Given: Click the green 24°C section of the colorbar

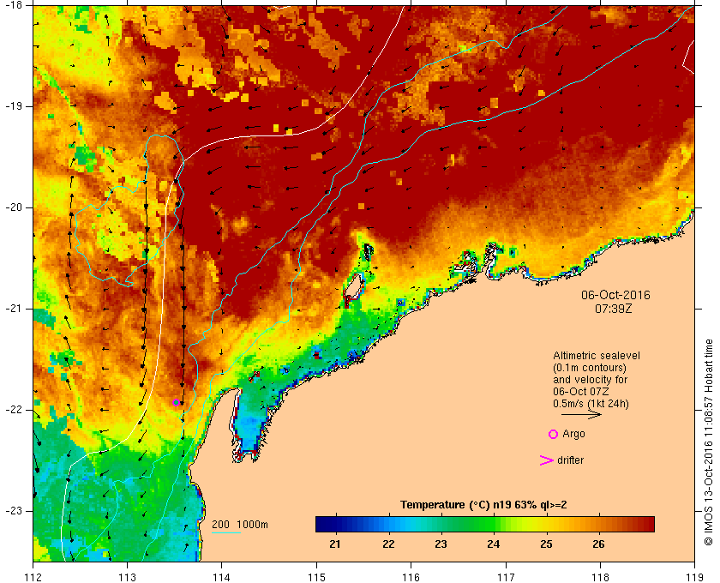Looking at the screenshot, I should 493,524.
